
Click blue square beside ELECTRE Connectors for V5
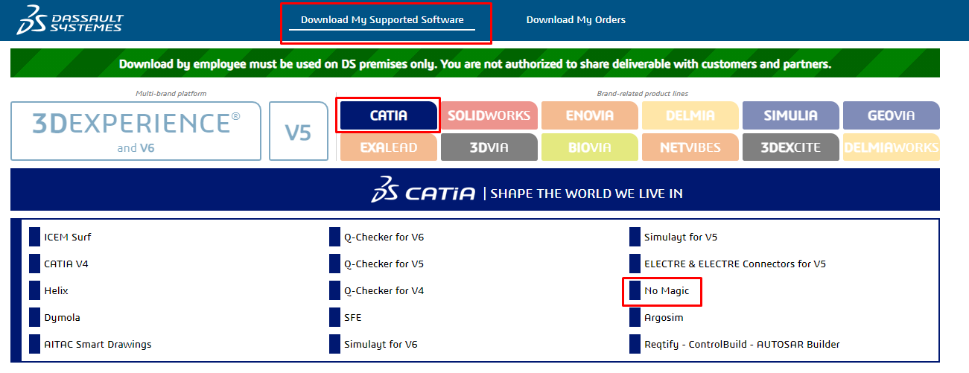coord(635,264)
